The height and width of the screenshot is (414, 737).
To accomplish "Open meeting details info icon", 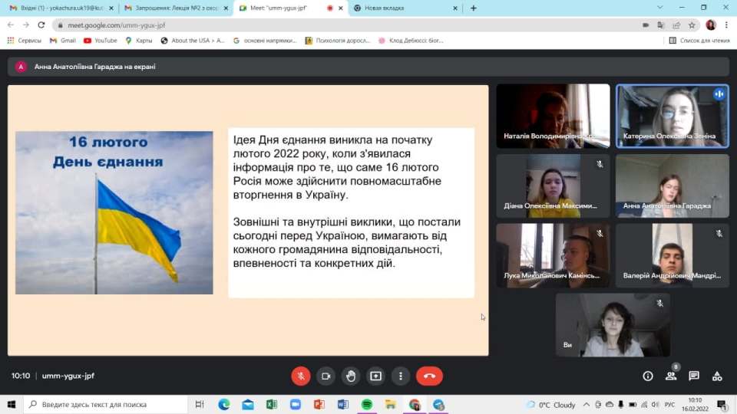I will tap(648, 376).
